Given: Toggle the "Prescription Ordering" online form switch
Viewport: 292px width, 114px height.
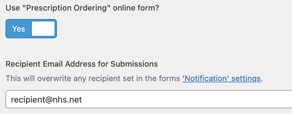Looking at the screenshot, I should 31,29.
